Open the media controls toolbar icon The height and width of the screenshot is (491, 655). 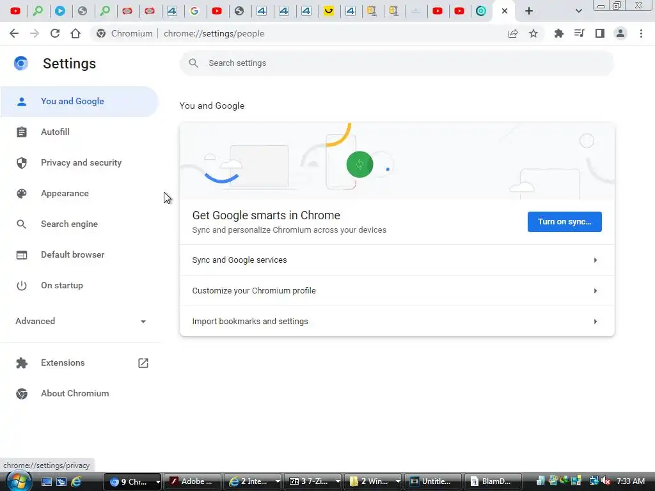579,33
